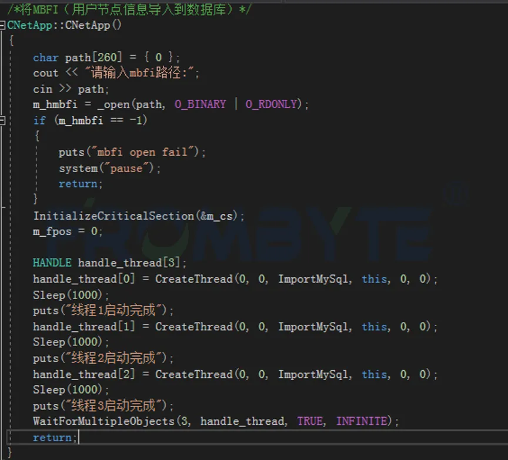Click the INFINITE constant
Screen dimensions: 508x460
click(362, 421)
